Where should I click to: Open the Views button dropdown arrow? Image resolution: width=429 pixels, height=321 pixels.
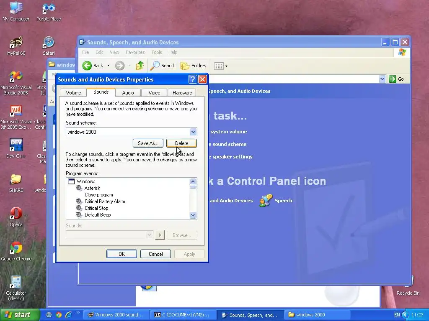coord(226,66)
